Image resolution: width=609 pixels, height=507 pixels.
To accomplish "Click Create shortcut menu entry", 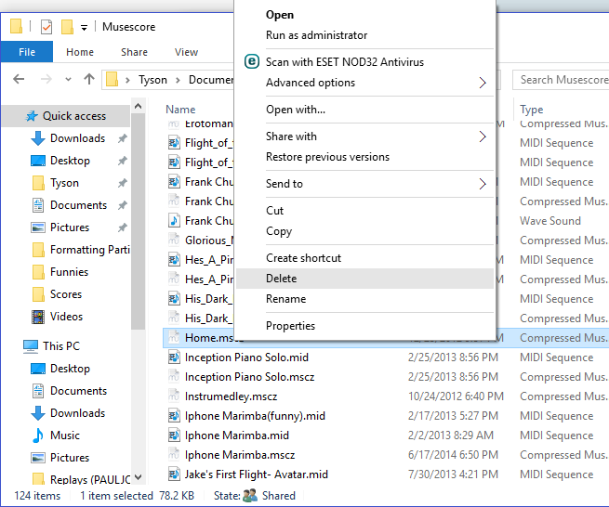I will click(364, 258).
